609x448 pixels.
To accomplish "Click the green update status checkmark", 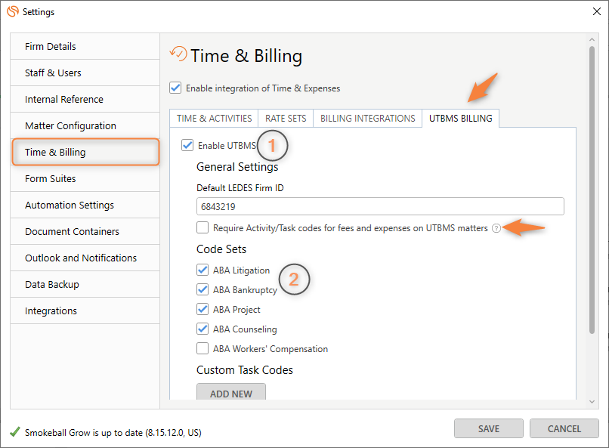I will (x=15, y=431).
